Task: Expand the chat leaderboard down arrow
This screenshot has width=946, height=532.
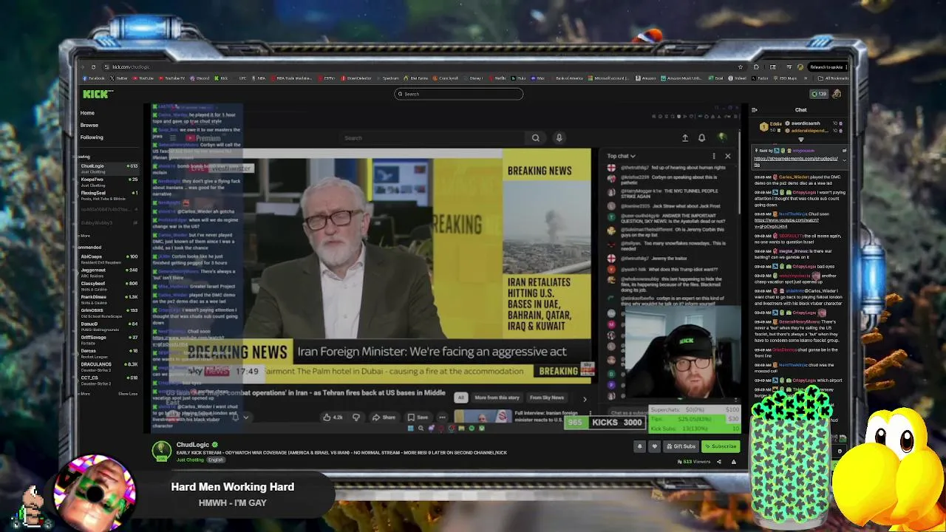Action: (x=800, y=139)
